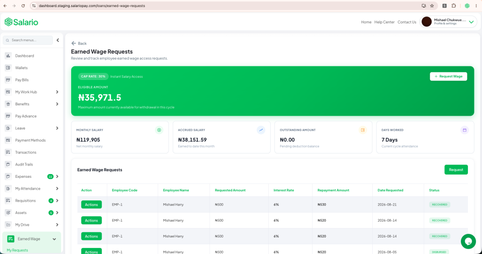Select the My Attendance icon
Screen dimensions: 482x254
click(8, 189)
